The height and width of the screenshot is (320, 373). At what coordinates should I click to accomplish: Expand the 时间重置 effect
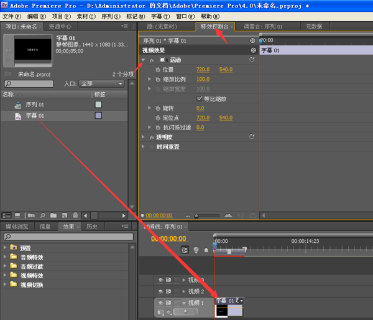pyautogui.click(x=143, y=146)
